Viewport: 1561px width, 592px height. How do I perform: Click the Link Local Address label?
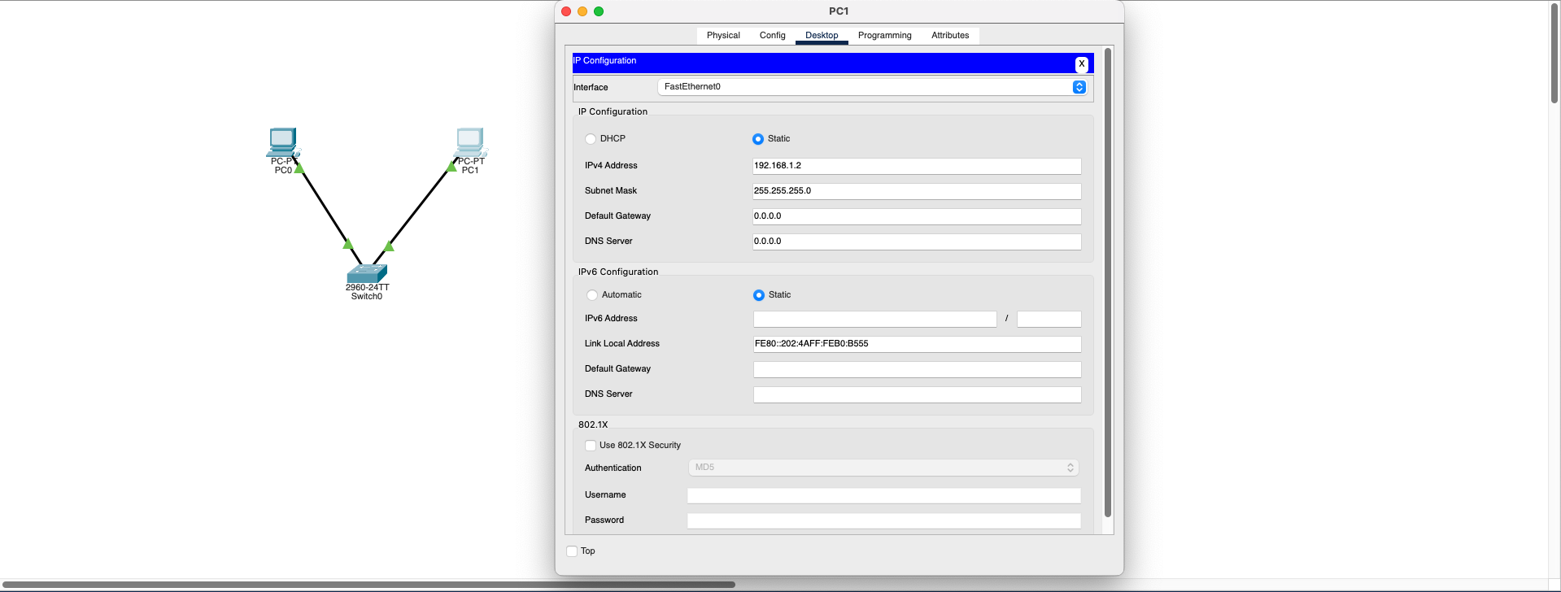point(621,344)
